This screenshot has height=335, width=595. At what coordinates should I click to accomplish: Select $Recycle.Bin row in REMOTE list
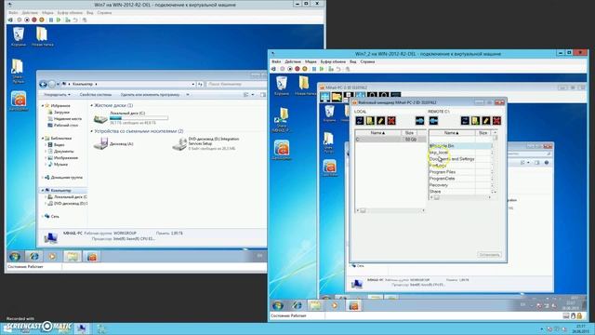coord(460,146)
